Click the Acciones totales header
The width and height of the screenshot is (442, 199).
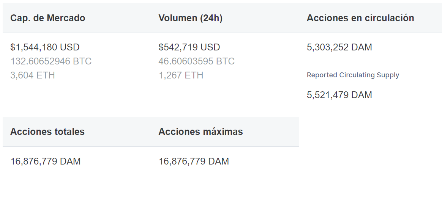[x=47, y=132]
